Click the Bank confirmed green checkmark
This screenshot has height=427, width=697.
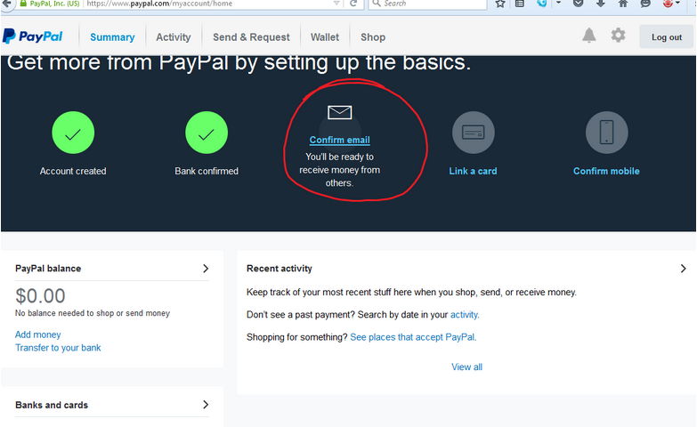coord(207,133)
